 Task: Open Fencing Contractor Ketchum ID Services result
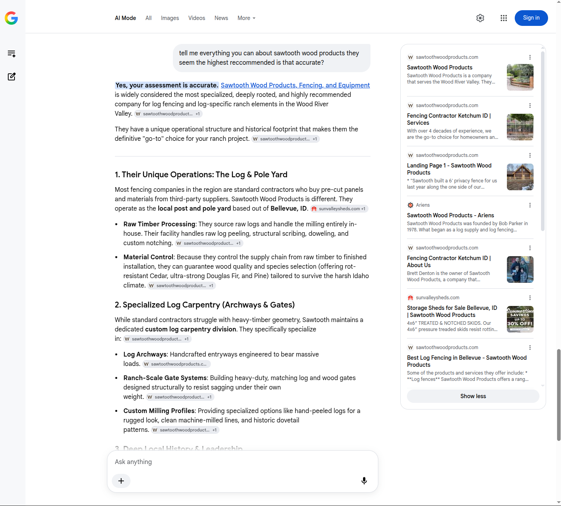(x=449, y=119)
